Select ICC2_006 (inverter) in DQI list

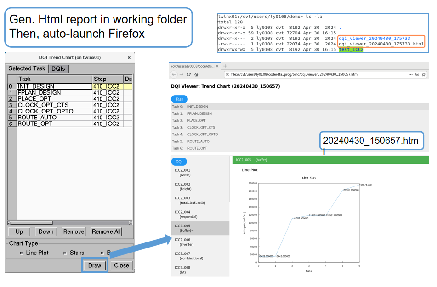click(x=200, y=242)
